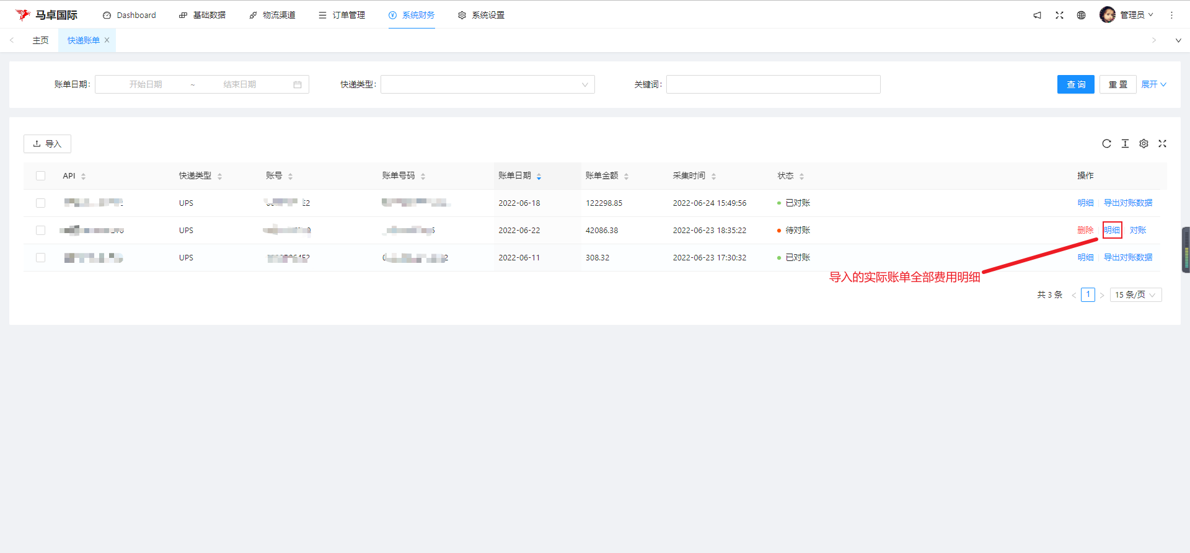Image resolution: width=1190 pixels, height=553 pixels.
Task: Click the table refresh icon
Action: (x=1106, y=144)
